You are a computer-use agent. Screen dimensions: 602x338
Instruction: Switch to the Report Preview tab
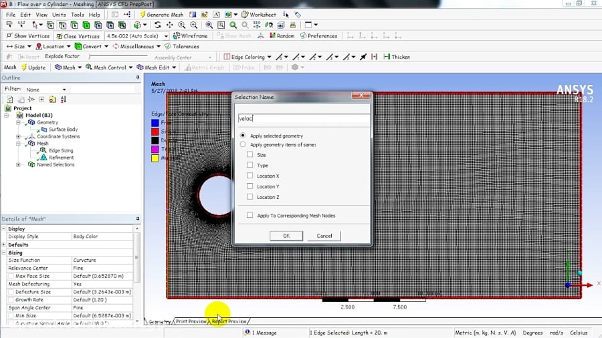pyautogui.click(x=229, y=321)
